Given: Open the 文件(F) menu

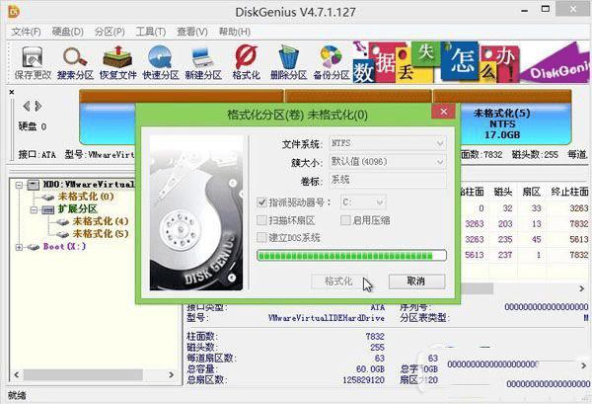Looking at the screenshot, I should click(26, 32).
